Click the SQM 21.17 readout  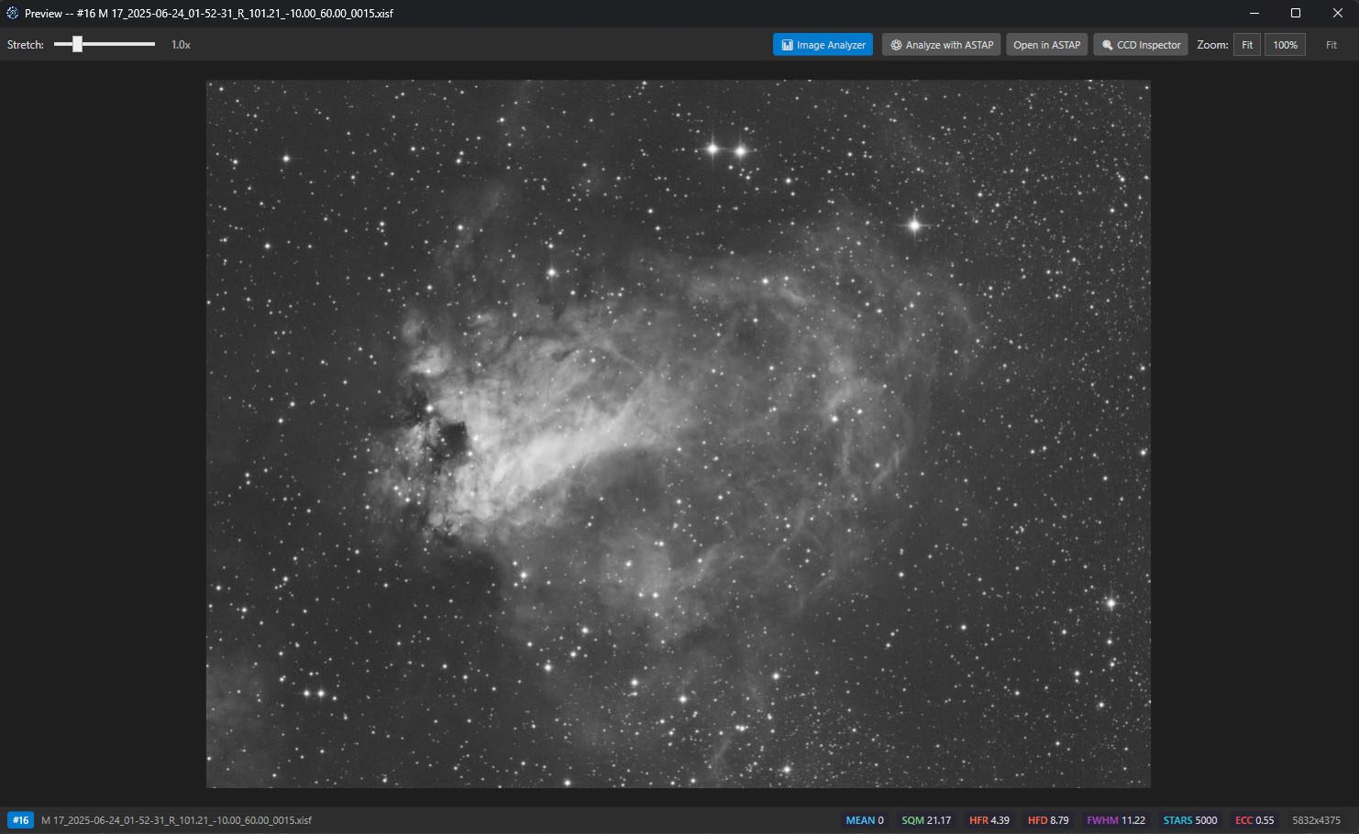click(x=925, y=820)
